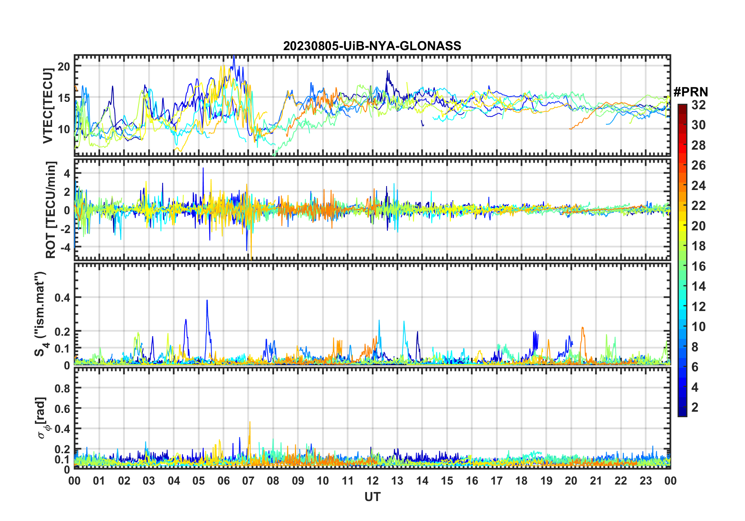Screen dimensions: 745x521
Task: Select UT axis hour label 17
Action: click(497, 481)
